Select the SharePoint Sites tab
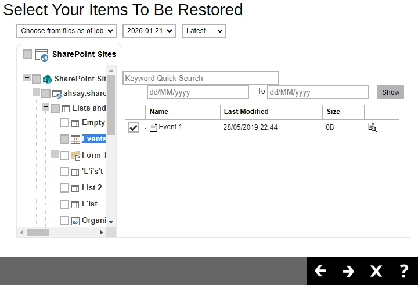This screenshot has width=418, height=285. (69, 55)
